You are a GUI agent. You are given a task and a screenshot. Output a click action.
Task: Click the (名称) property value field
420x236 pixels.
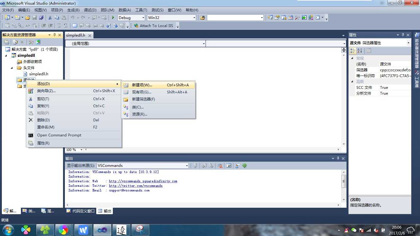click(394, 64)
